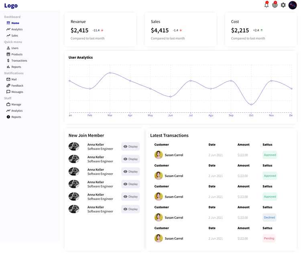The image size is (301, 255).
Task: Open the settings gear icon
Action: 283,5
